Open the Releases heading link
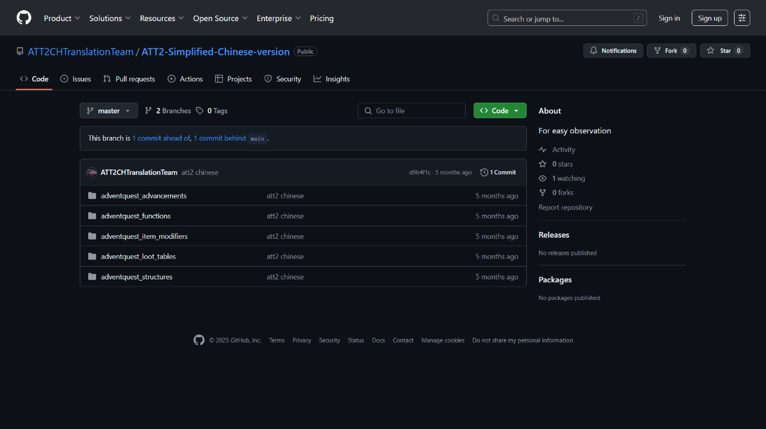The height and width of the screenshot is (429, 766). 554,235
